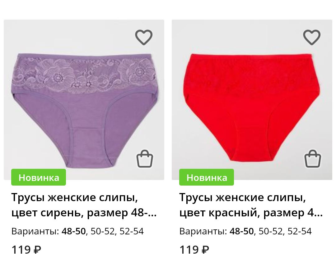336x272 pixels.
Task: Open the lilac product photo
Action: coord(84,100)
